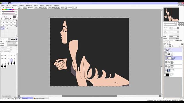Choose the Color linework tool
The height and width of the screenshot is (103, 184).
[14, 22]
